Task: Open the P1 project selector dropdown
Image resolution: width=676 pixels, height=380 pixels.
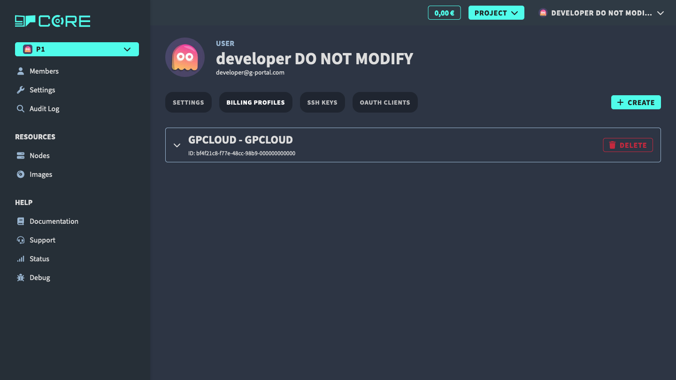Action: point(77,49)
